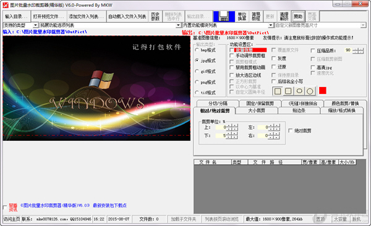Select the ellipse crop shape icon
Viewport: 371px width, 226px height.
pos(299,91)
